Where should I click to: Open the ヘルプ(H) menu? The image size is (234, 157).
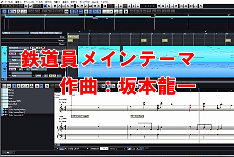(105, 2)
